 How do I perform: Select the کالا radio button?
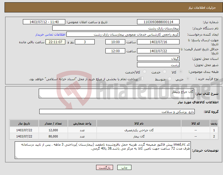click(x=181, y=72)
